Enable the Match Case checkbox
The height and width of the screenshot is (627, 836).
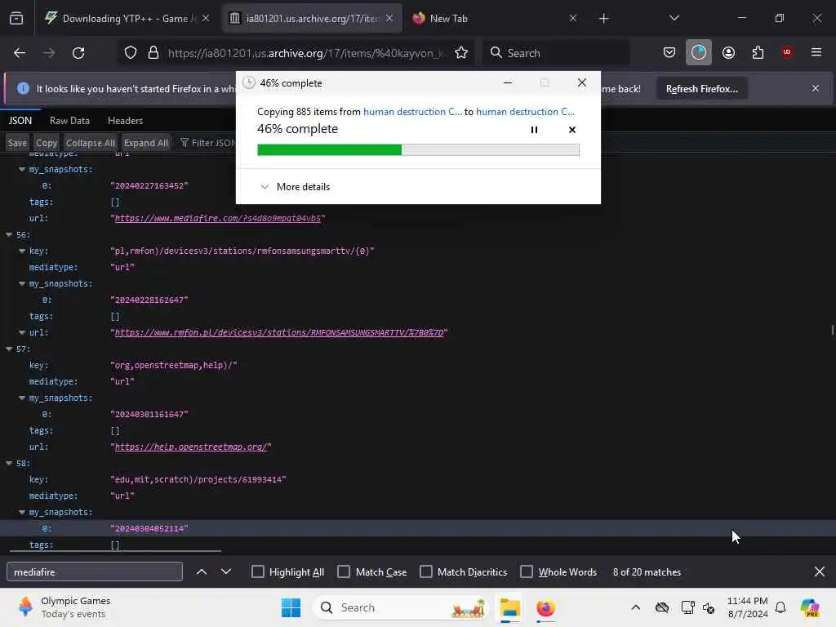click(x=344, y=571)
